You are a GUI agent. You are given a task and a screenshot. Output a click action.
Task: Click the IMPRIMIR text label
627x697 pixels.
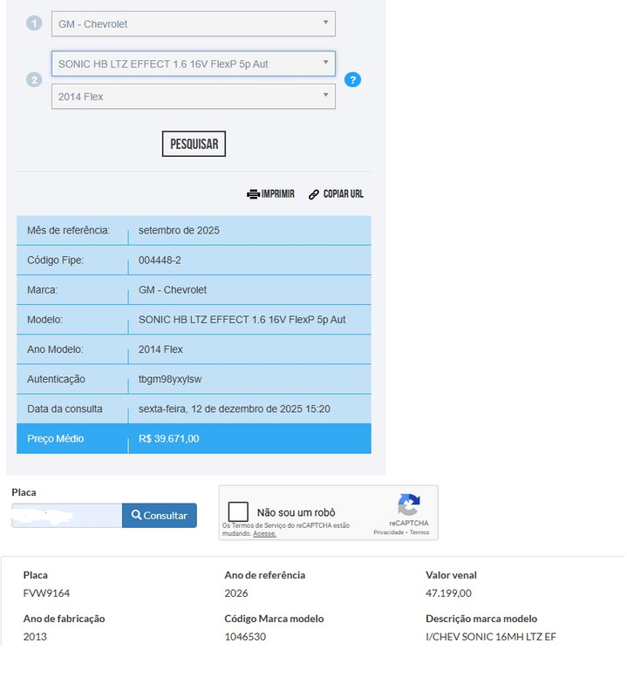coord(279,194)
